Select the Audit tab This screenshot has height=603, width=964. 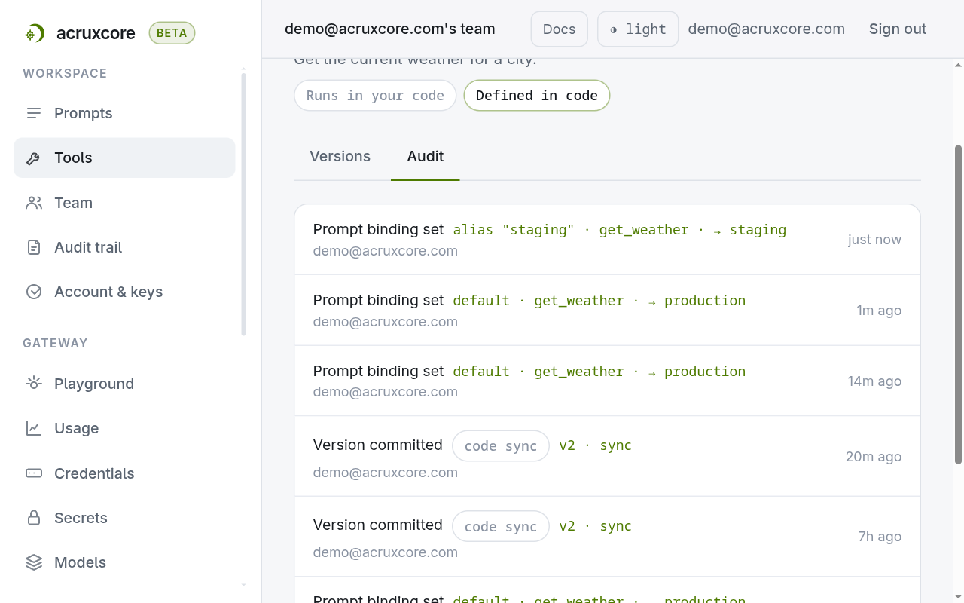(x=426, y=156)
